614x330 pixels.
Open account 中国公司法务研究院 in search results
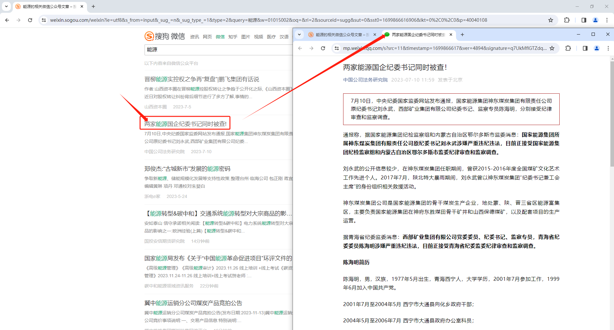pyautogui.click(x=164, y=152)
